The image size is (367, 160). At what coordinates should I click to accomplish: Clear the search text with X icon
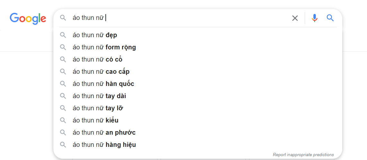tap(295, 18)
